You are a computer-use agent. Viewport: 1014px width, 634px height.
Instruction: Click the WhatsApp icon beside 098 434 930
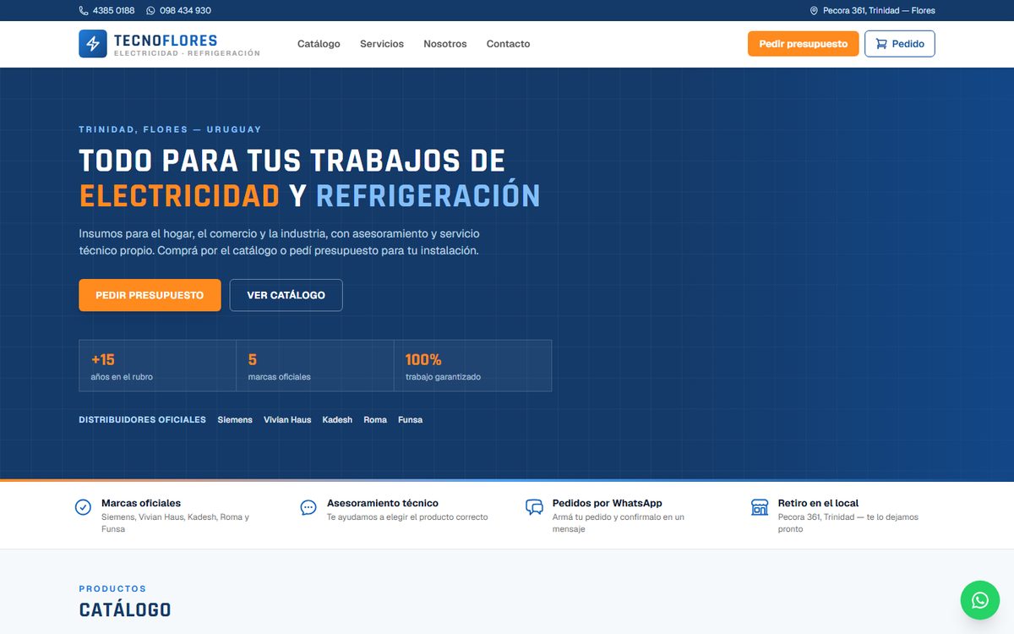150,11
